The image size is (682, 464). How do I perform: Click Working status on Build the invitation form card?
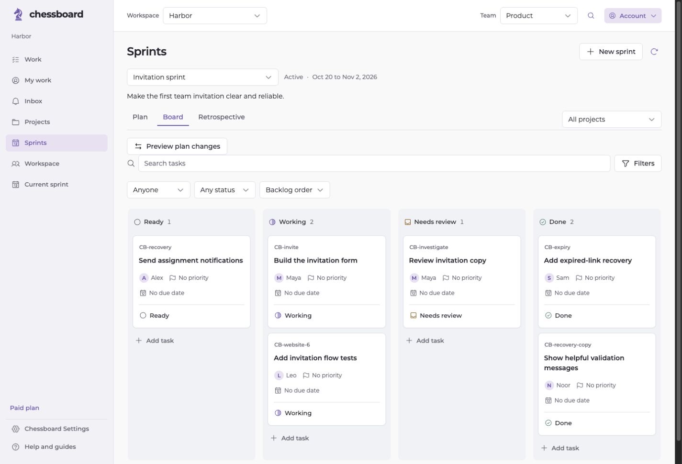tap(293, 316)
